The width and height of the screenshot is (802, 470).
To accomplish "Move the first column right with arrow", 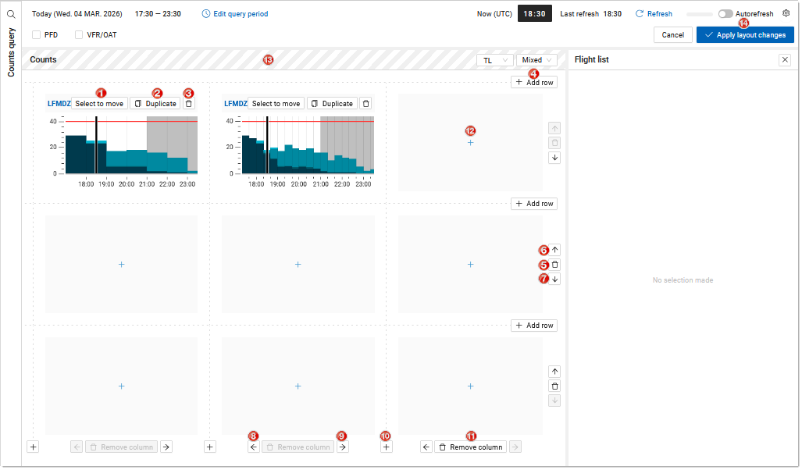I will 166,447.
